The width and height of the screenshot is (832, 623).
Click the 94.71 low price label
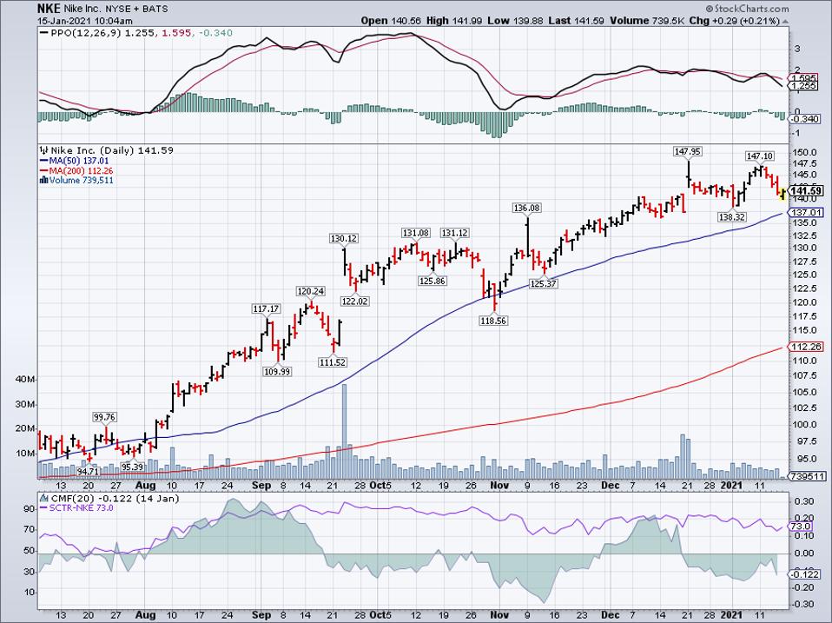[88, 471]
